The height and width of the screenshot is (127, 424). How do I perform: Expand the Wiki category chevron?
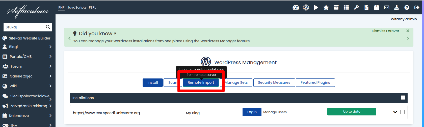point(50,86)
